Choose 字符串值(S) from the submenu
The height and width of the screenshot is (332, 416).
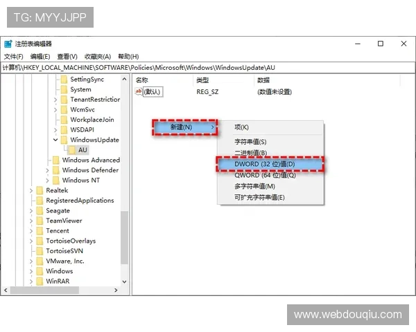[270, 142]
